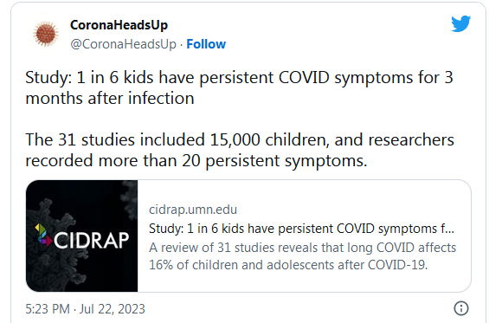Follow the CoronaHeadsUp account
The image size is (489, 323).
pos(206,44)
